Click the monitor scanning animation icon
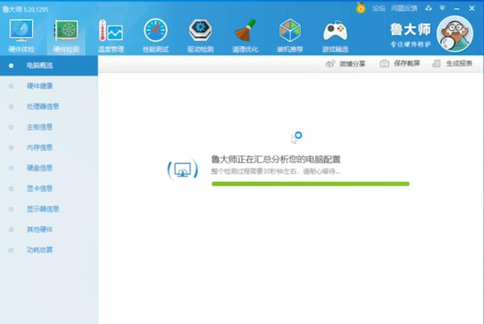Viewport: 484px width, 324px height. click(x=183, y=169)
